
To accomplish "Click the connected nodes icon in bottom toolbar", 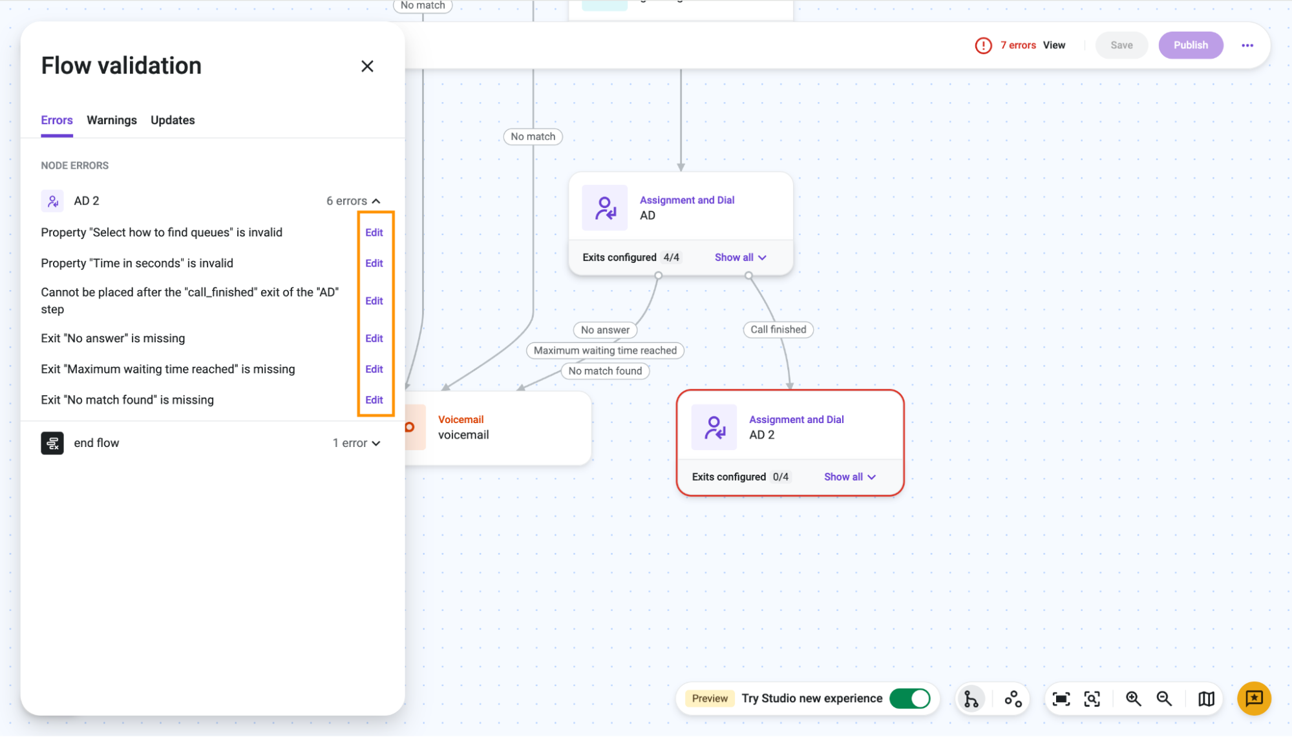I will (1013, 699).
